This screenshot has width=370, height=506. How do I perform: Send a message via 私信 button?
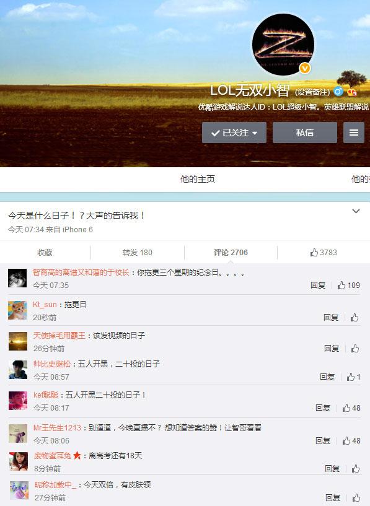pyautogui.click(x=305, y=133)
